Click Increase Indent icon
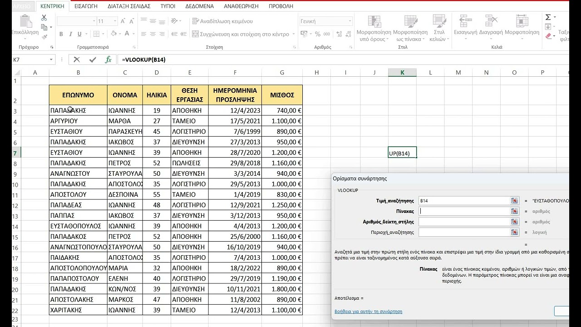Screen dimensions: 581x327 coord(184,34)
